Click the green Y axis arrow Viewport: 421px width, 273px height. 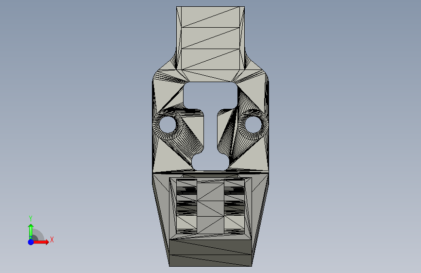pyautogui.click(x=31, y=232)
